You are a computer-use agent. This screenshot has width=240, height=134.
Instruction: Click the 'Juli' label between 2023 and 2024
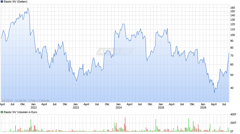click(97, 104)
